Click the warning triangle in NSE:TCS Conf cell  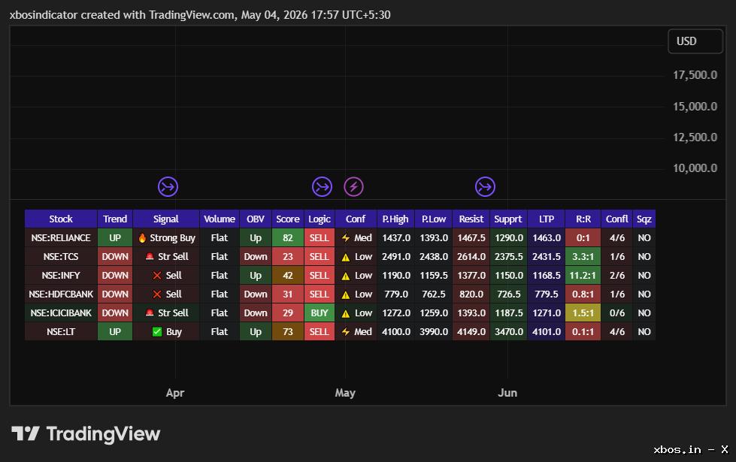(x=346, y=257)
